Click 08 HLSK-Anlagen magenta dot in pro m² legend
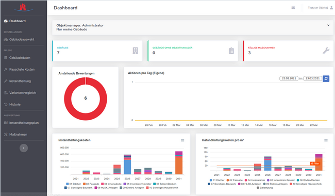The image size is (335, 196). pos(239,184)
